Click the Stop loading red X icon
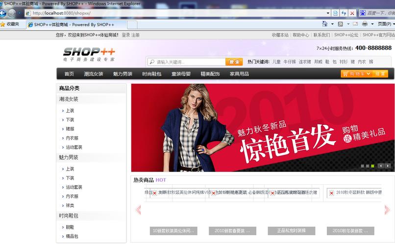 pyautogui.click(x=352, y=13)
